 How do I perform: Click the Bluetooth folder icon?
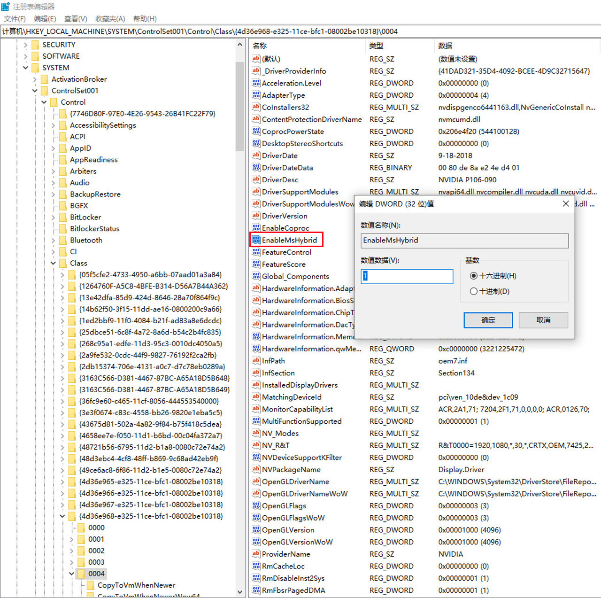[x=63, y=240]
